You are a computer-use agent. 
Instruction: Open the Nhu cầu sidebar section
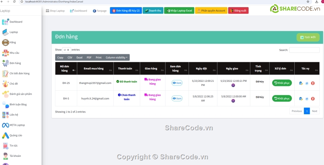pos(11,52)
